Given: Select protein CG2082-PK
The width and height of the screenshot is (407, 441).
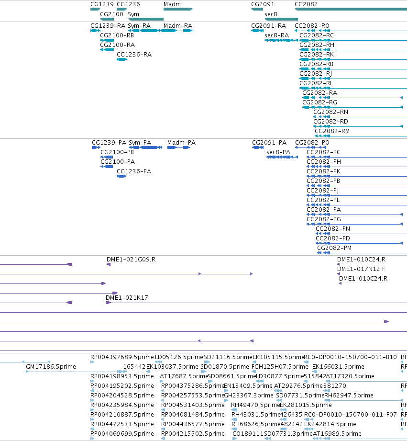Looking at the screenshot, I should [x=323, y=171].
